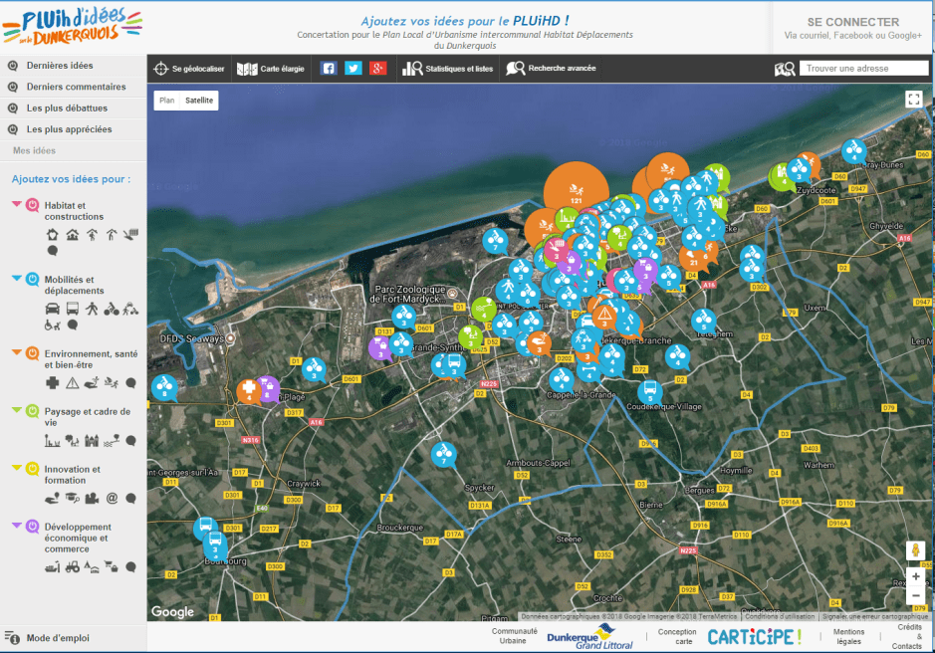Toggle Habitat et constructions pink power button
The image size is (935, 653).
point(32,206)
